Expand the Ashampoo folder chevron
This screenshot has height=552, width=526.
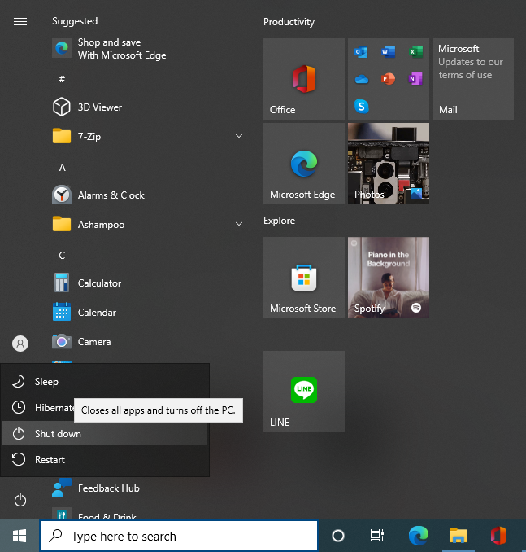[x=239, y=224]
